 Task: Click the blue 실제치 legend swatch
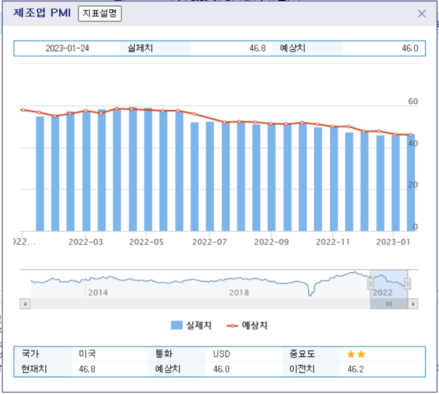177,325
